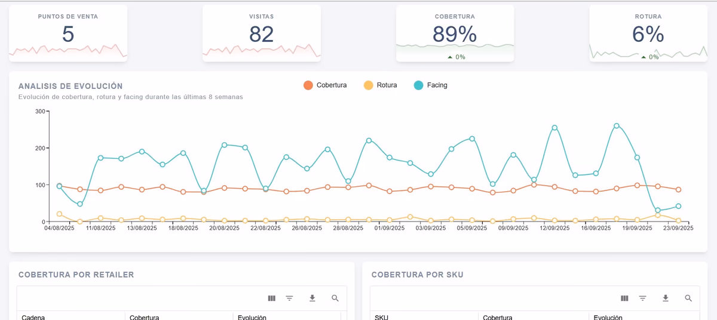
Task: Search in the Cobertura por Retailer table
Action: tap(335, 298)
